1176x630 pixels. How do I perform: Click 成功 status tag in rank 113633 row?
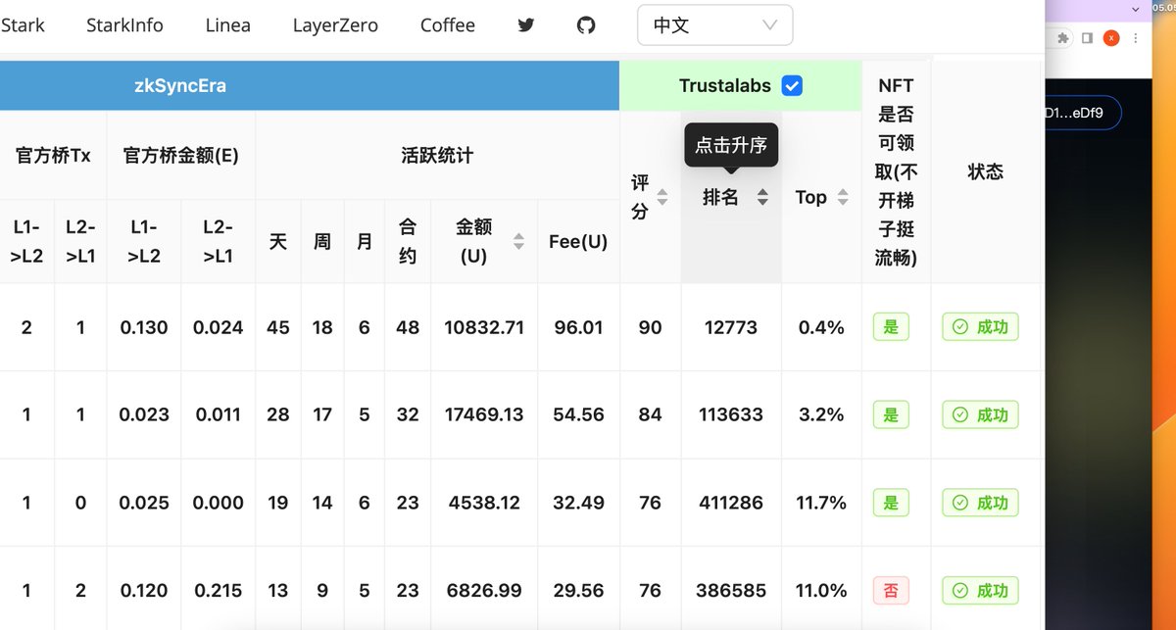980,414
